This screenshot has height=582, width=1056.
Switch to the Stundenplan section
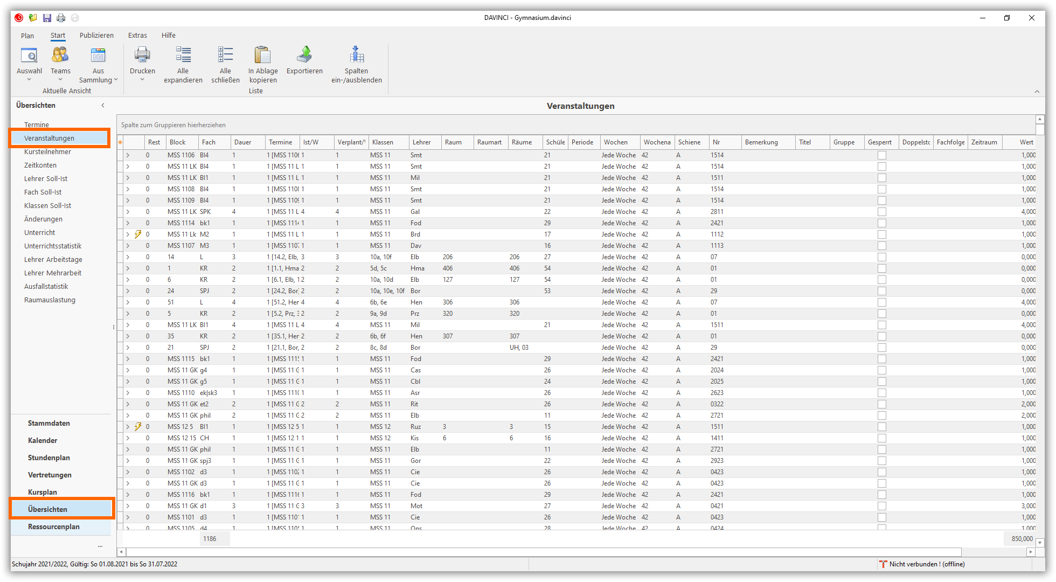[49, 458]
